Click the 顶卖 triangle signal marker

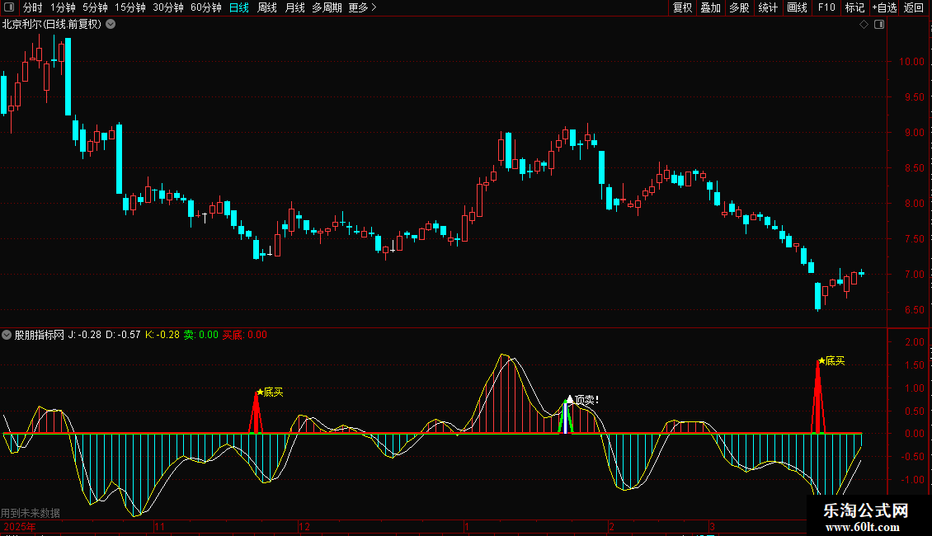[569, 399]
